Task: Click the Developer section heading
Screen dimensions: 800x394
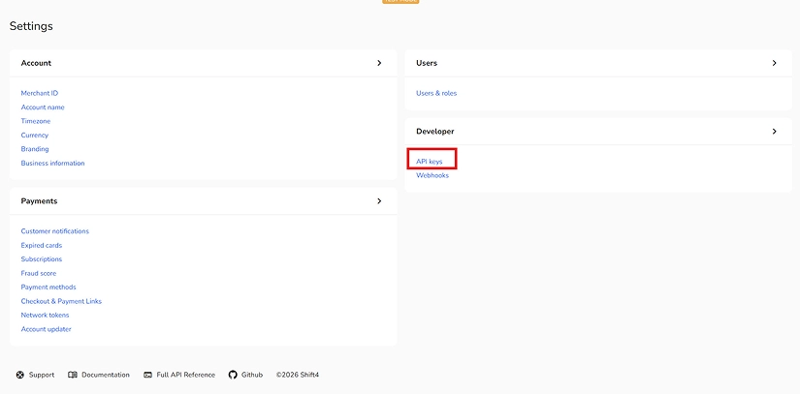Action: pos(435,132)
